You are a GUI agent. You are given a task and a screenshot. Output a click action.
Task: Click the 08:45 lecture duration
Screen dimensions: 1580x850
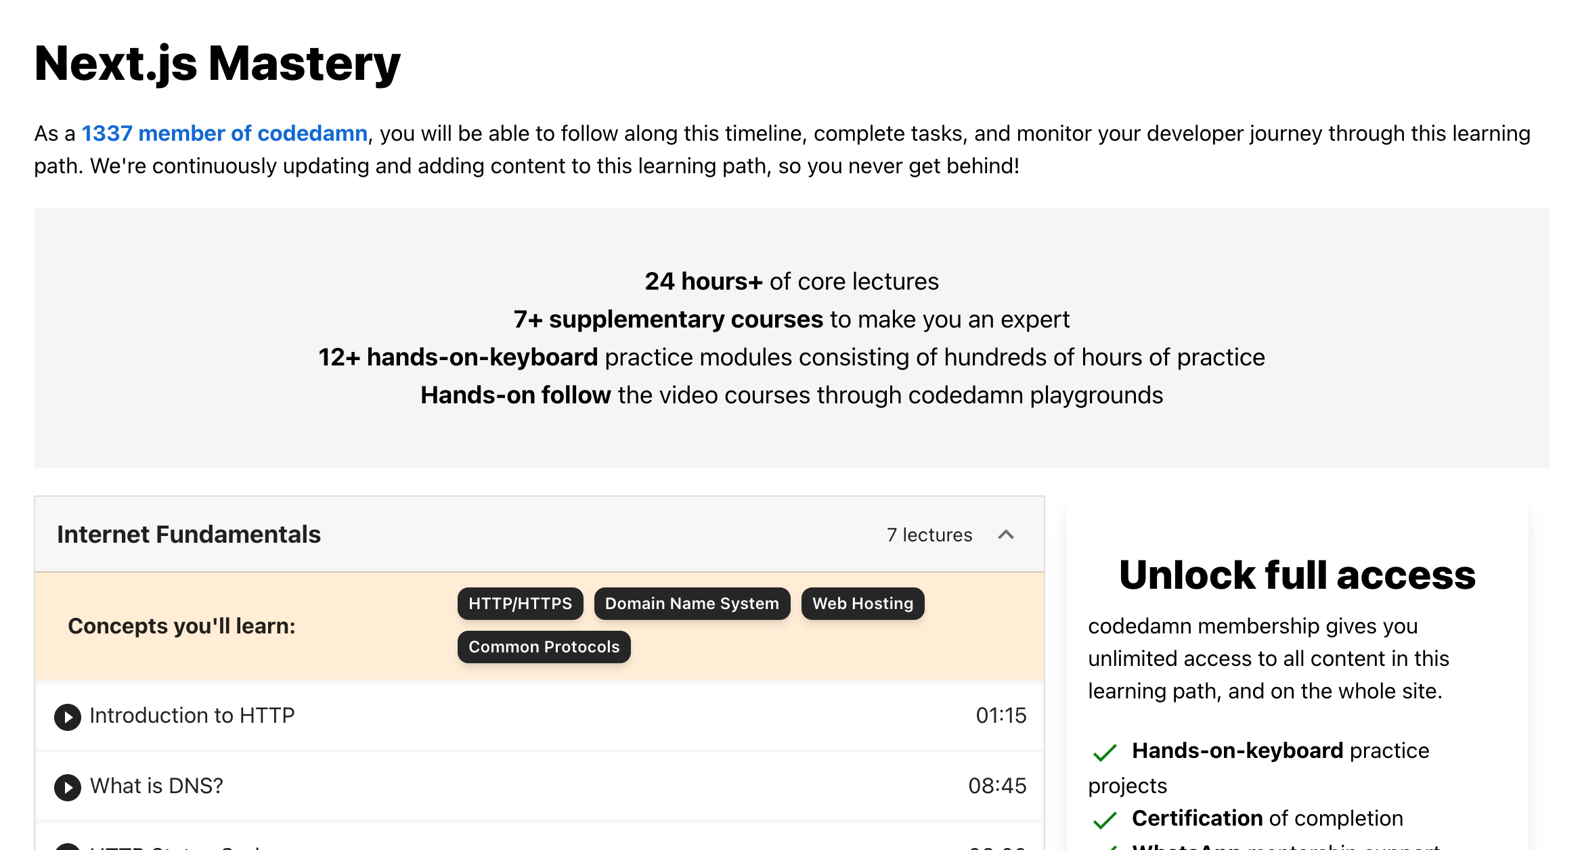996,786
